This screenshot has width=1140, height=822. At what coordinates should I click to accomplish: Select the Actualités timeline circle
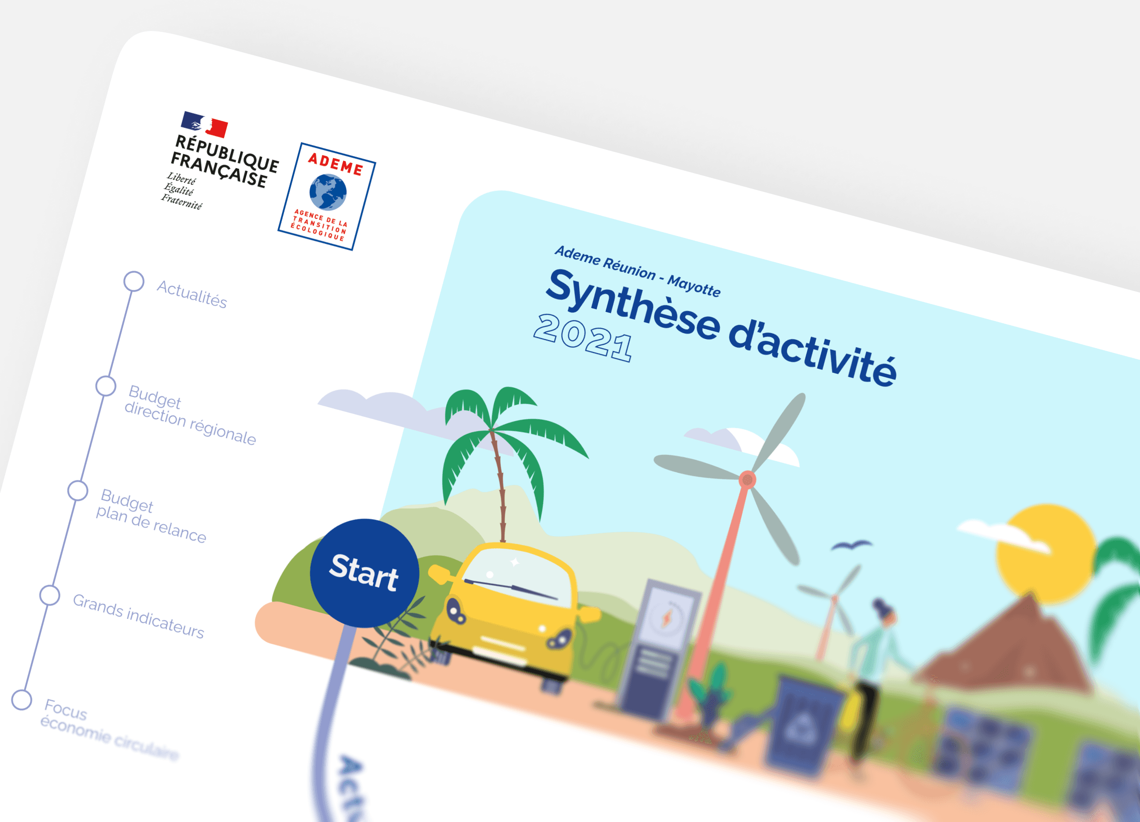[x=134, y=281]
